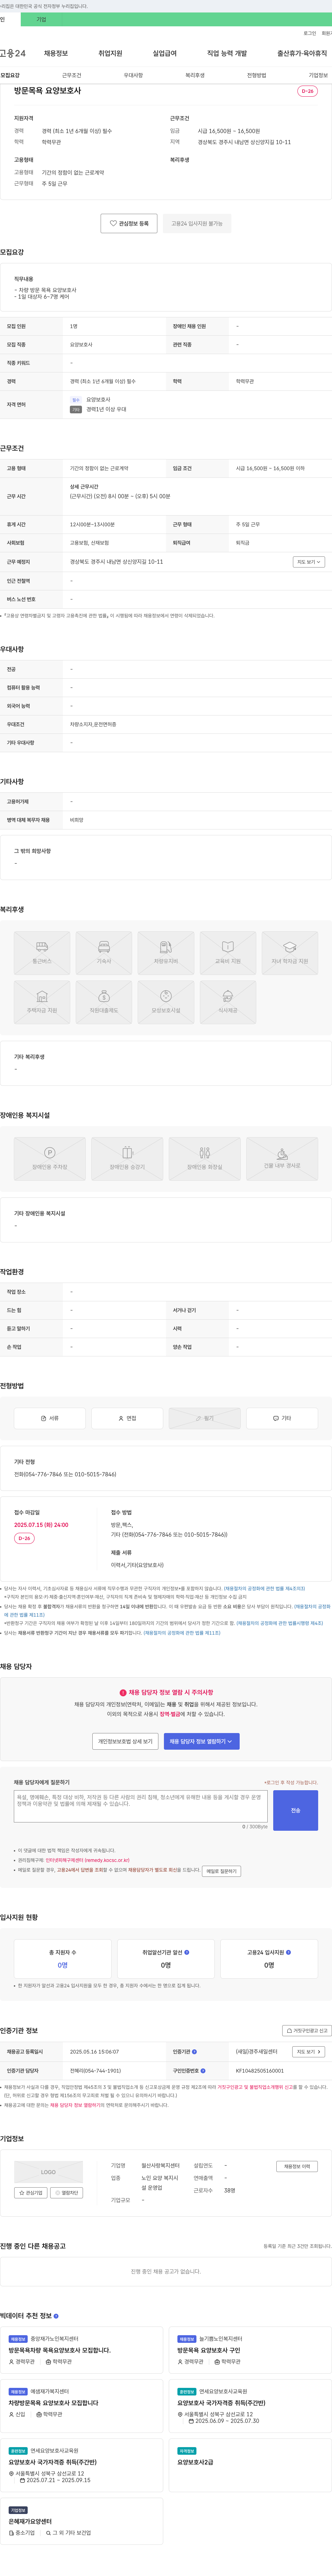This screenshot has width=332, height=2576.
Task: Click the 기타 screening method box
Action: (x=282, y=1418)
